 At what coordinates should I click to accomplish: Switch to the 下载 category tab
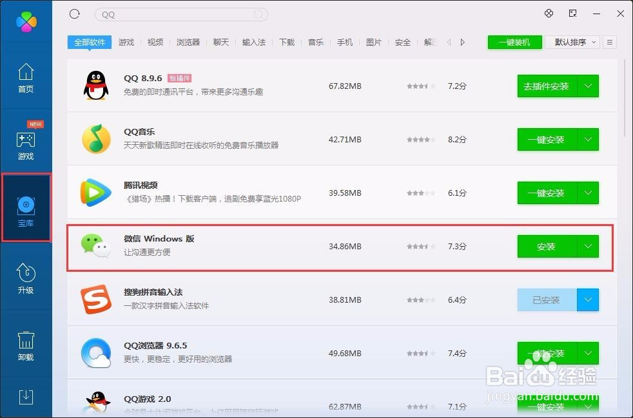[x=287, y=42]
